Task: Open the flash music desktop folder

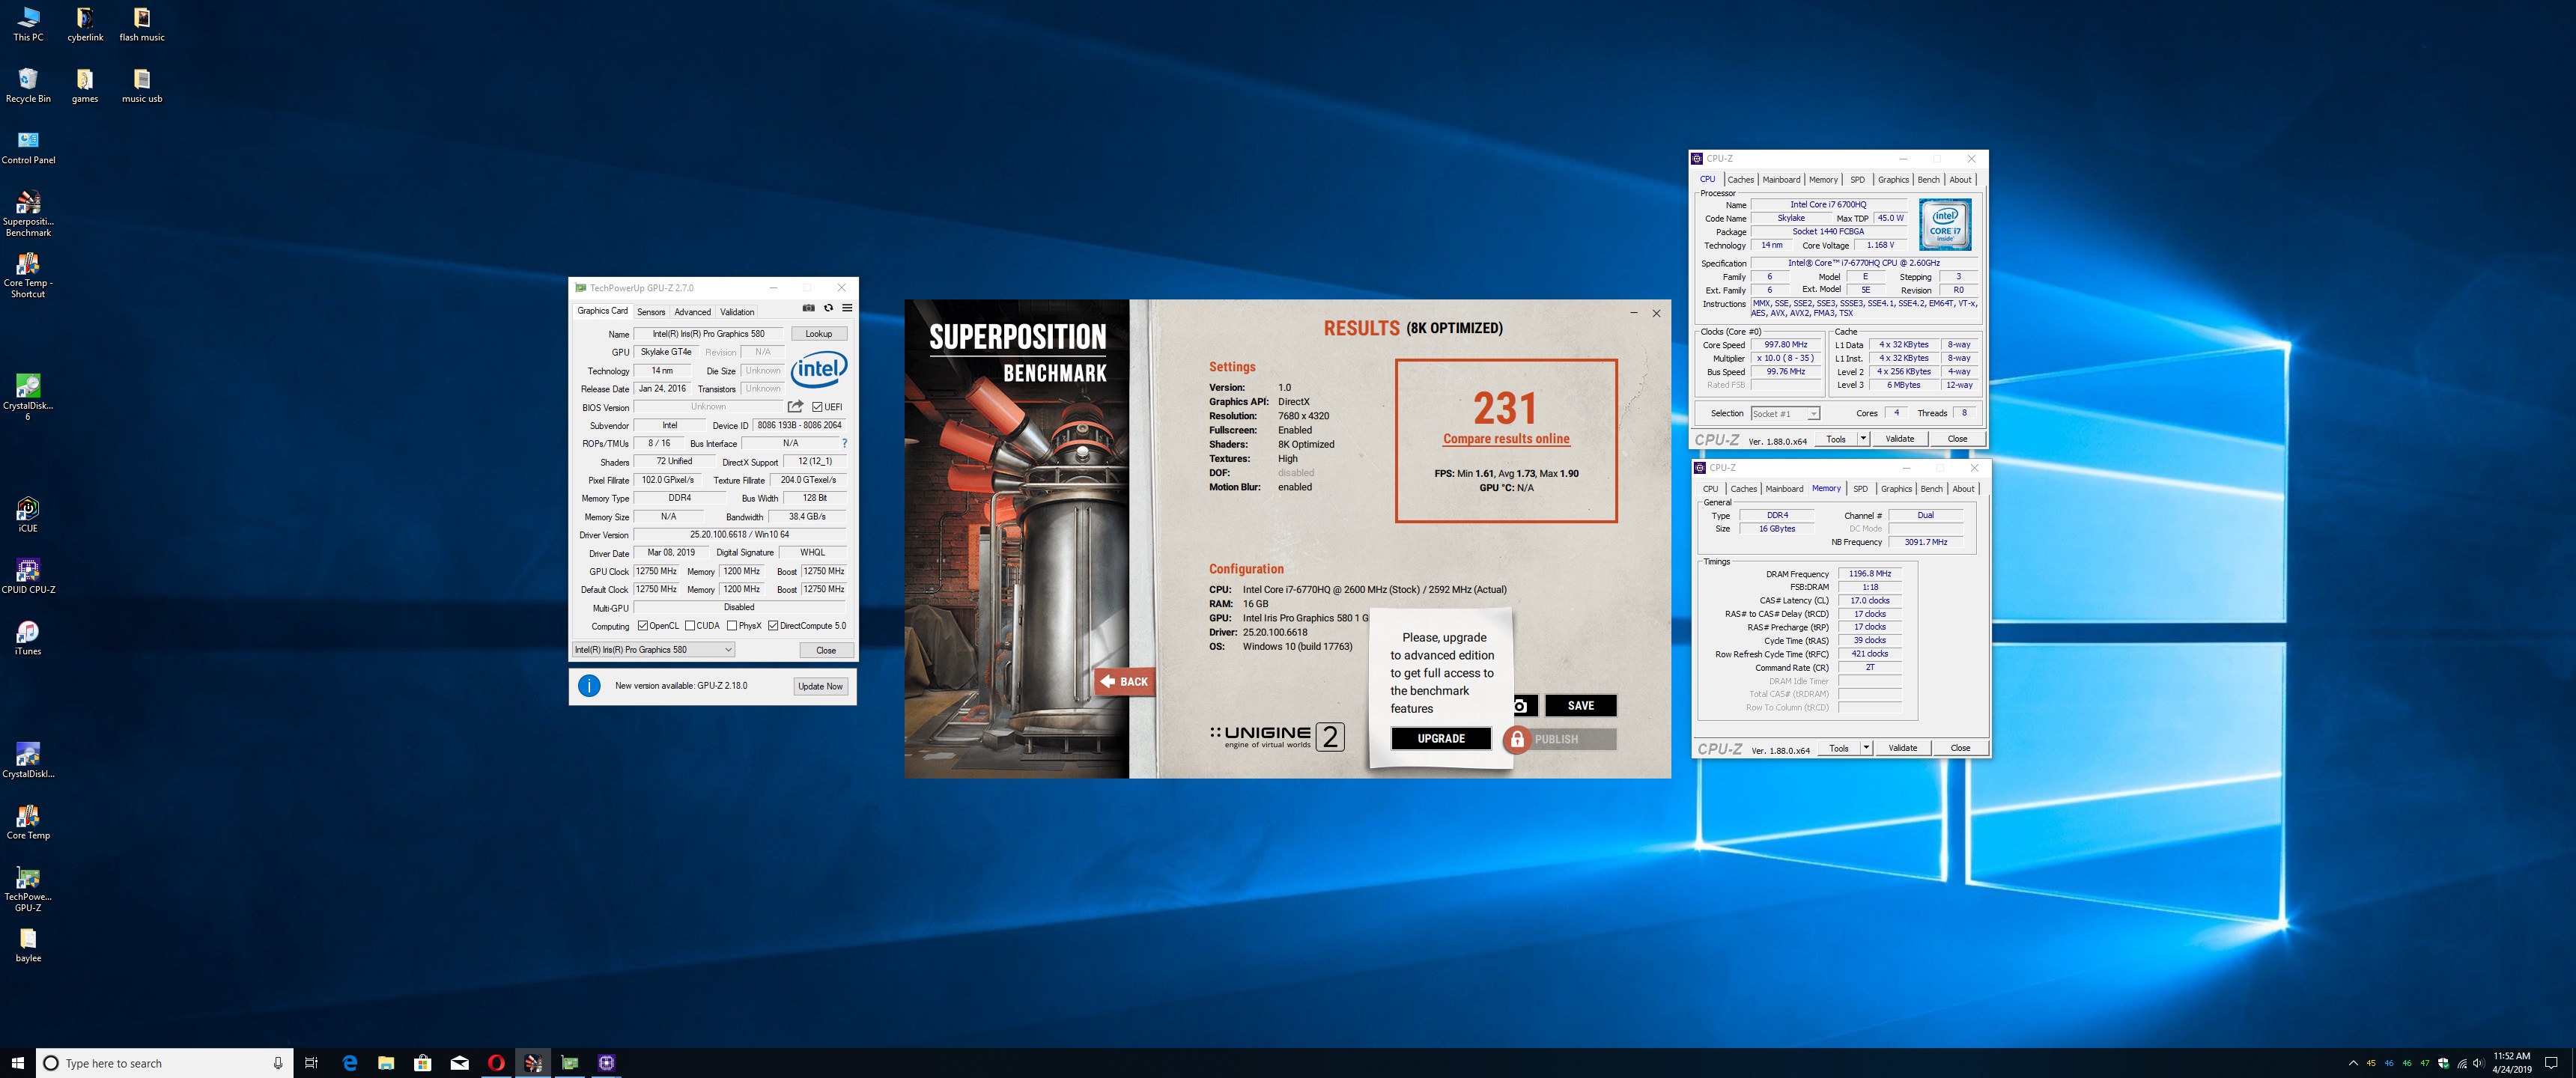Action: click(x=142, y=25)
